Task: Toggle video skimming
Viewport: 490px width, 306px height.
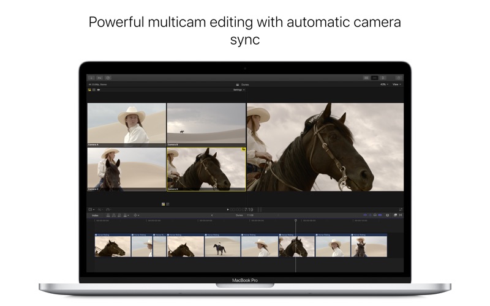Action: (365, 215)
